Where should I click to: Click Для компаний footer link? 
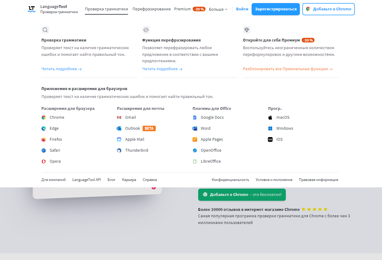53,180
